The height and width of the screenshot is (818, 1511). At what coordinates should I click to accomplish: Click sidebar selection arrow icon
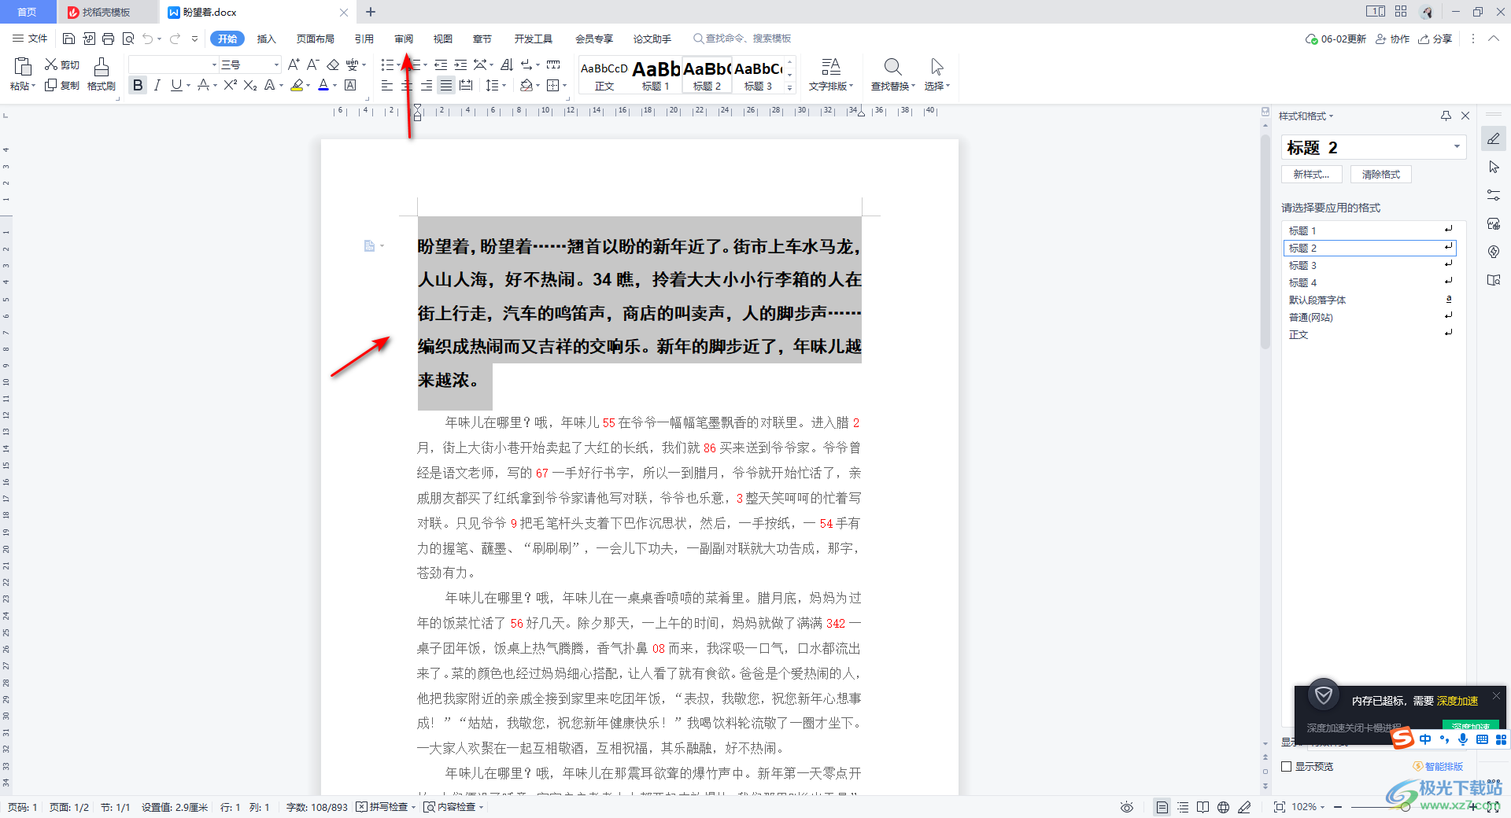pyautogui.click(x=1494, y=168)
